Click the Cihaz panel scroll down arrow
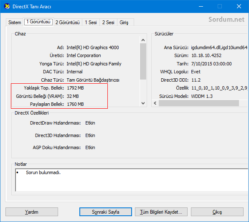This screenshot has height=222, width=249. click(143, 103)
